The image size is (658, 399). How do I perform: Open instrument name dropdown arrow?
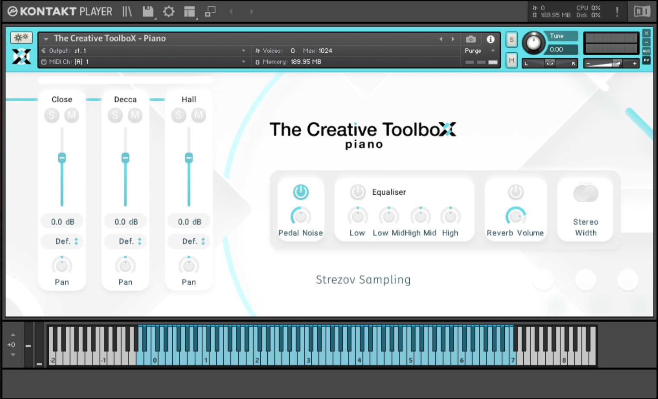[x=46, y=39]
